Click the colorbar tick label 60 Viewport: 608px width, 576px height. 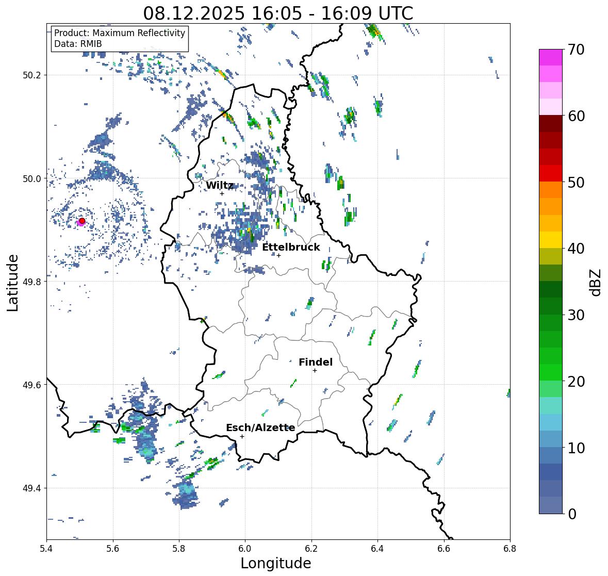coord(576,116)
